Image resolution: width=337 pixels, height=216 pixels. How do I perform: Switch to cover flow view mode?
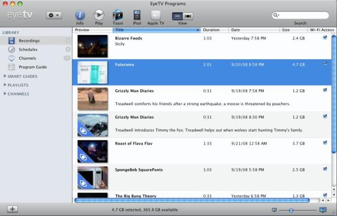point(188,16)
